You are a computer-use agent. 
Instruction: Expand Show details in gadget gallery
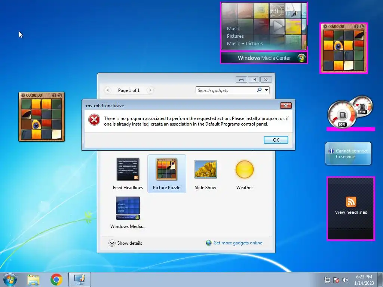coord(125,243)
